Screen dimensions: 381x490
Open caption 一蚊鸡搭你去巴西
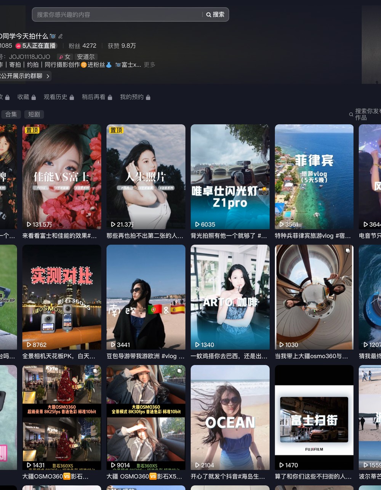pos(229,356)
